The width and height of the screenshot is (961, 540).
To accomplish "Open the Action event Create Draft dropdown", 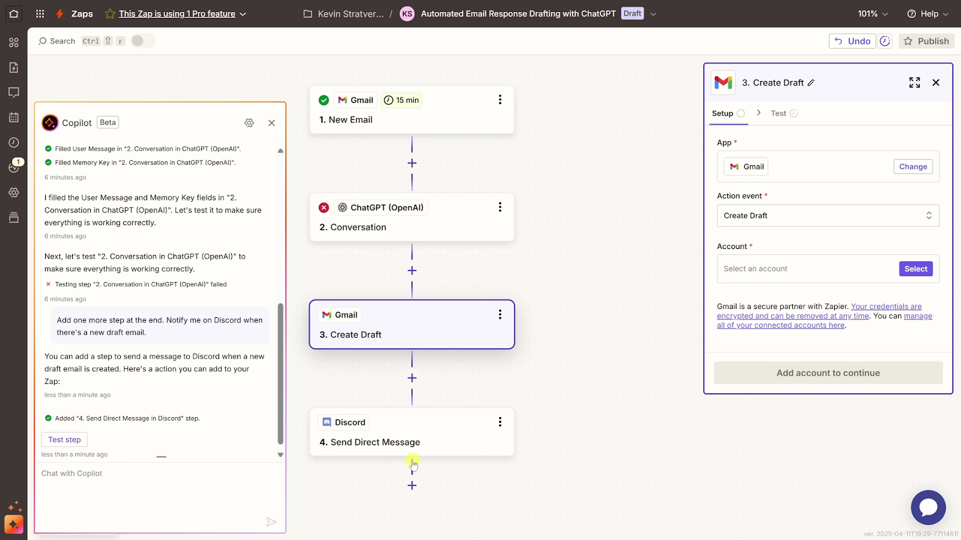I will point(828,215).
